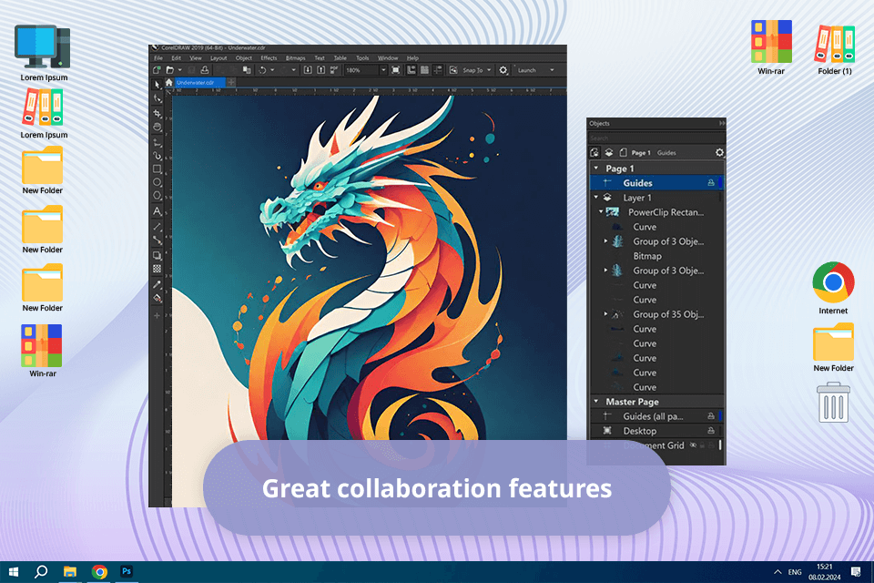Select the Interactive Fill tool

(158, 298)
